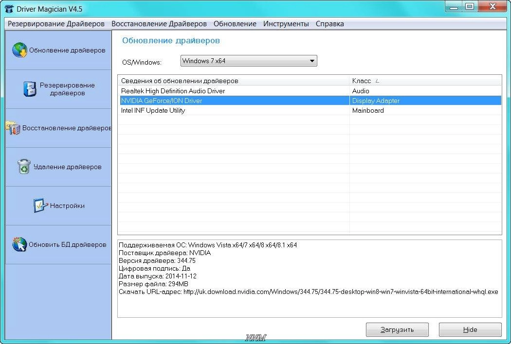Screen dimensions: 511x344
Task: Select the Realtek High Definition Audio Driver row
Action: pyautogui.click(x=310, y=91)
